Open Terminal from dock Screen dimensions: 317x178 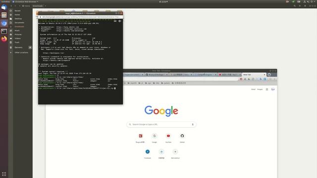[x=4, y=31]
